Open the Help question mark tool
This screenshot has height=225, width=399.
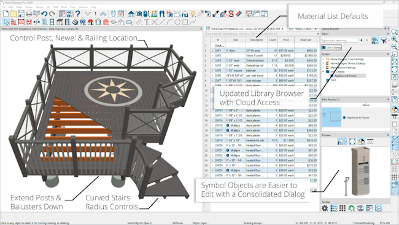[x=78, y=14]
